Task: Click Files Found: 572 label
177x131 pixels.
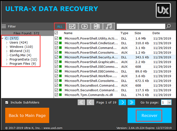Action: pyautogui.click(x=26, y=33)
